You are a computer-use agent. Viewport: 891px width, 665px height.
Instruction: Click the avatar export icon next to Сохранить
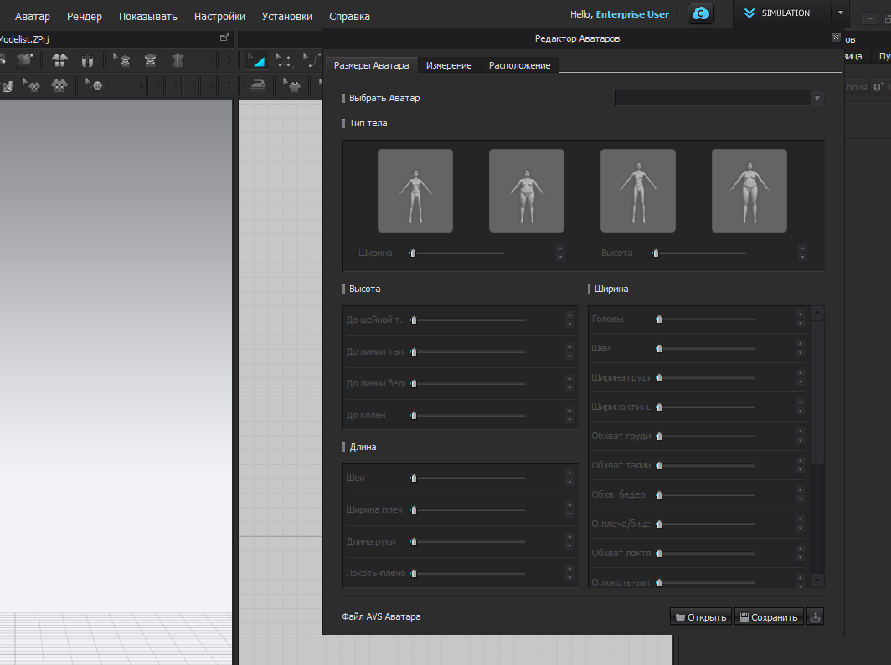point(815,617)
